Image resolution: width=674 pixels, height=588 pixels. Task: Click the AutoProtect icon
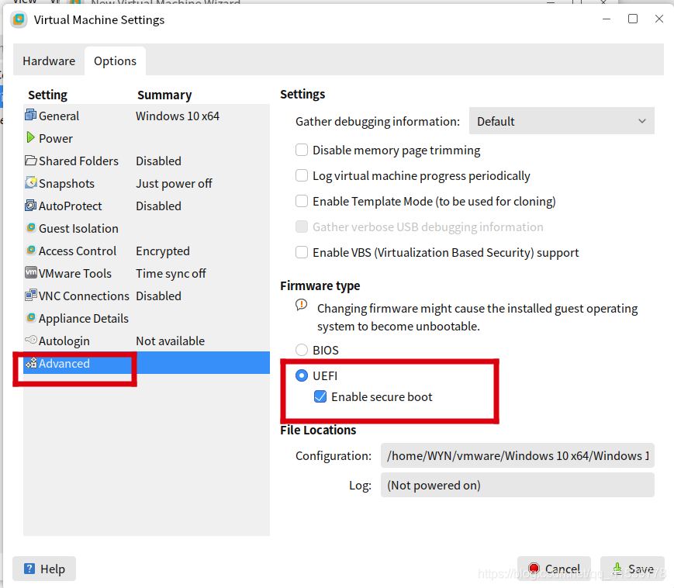[30, 205]
